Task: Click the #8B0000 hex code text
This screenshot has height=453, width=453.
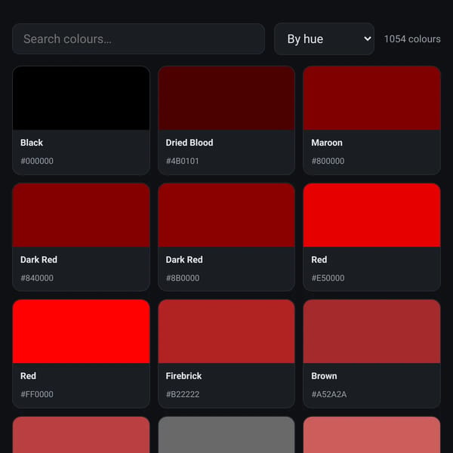Action: 183,278
